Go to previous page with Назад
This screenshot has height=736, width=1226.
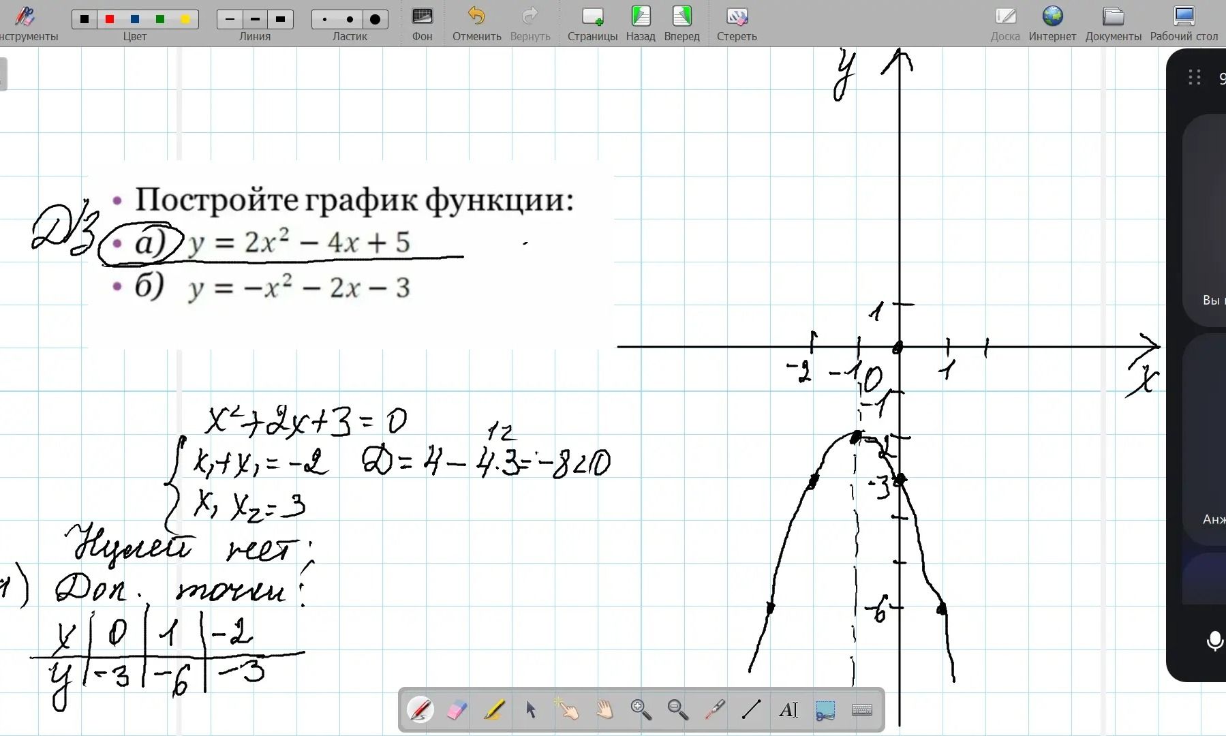click(x=641, y=24)
